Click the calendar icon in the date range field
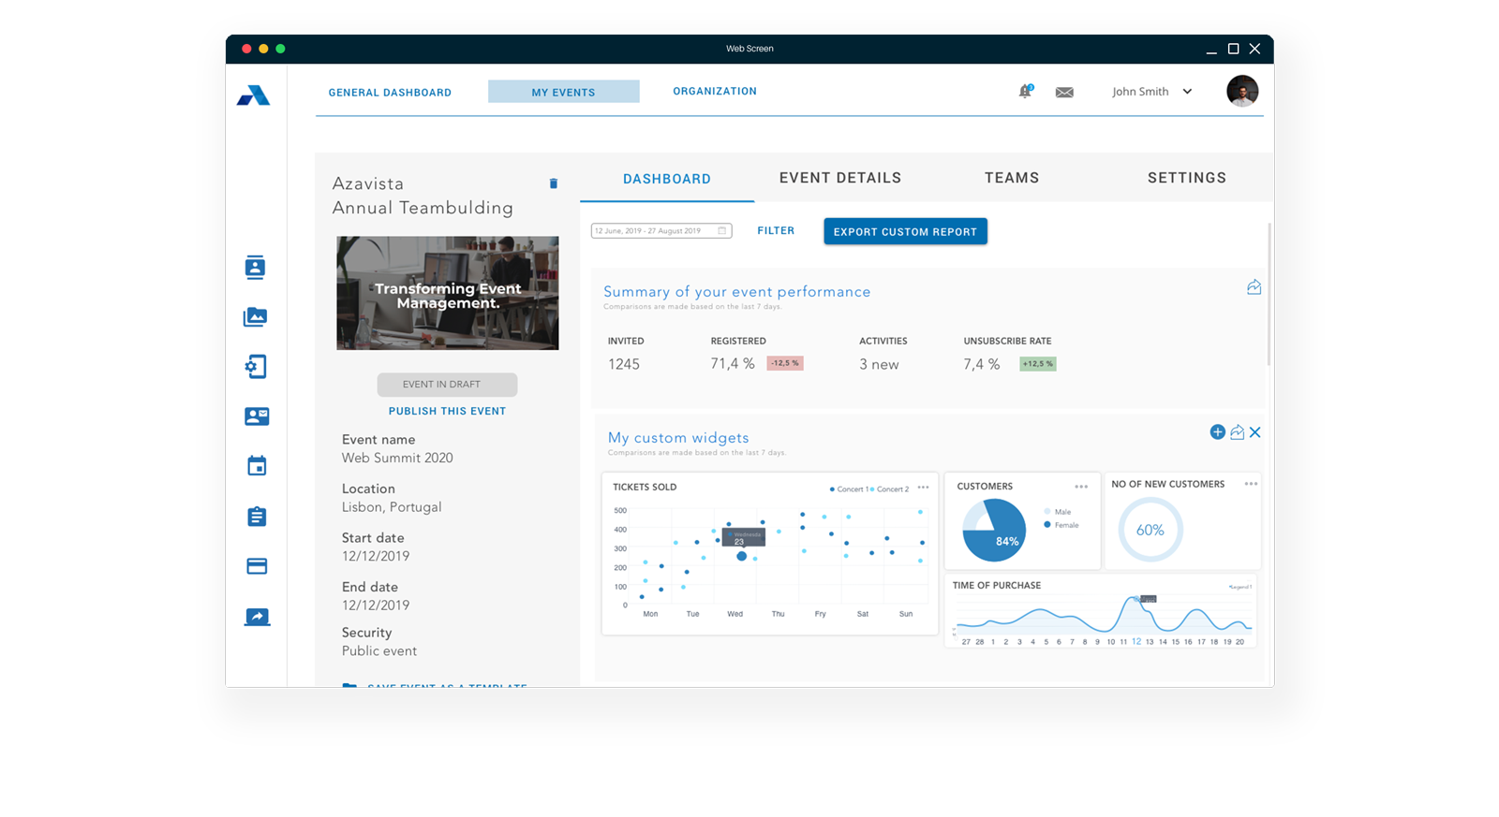The image size is (1499, 817). (721, 230)
